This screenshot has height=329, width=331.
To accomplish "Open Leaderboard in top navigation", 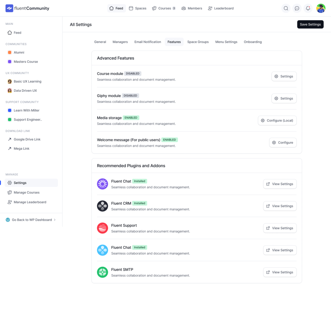I will click(221, 8).
